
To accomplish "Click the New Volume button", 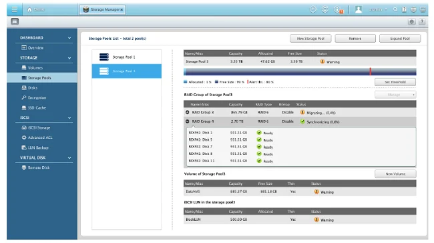I will point(395,174).
